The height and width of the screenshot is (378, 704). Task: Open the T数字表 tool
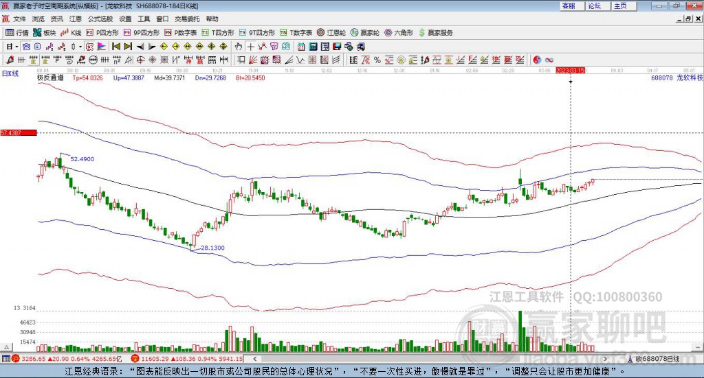(296, 33)
